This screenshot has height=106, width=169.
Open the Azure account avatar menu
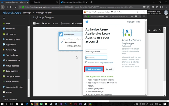pos(166,13)
